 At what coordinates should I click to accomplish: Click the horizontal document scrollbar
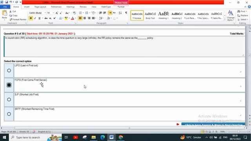pyautogui.click(x=129, y=128)
